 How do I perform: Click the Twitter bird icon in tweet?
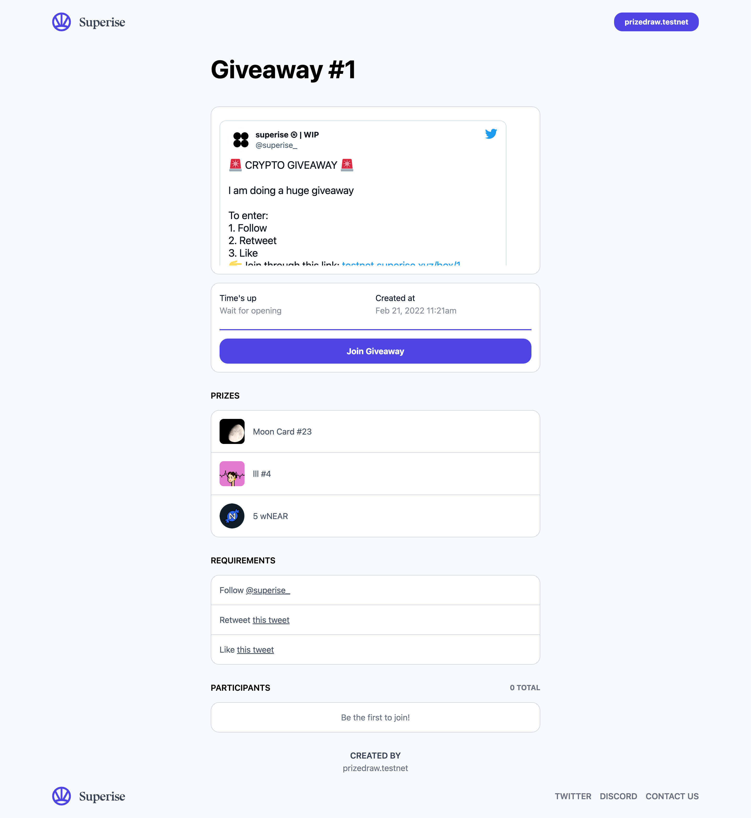(491, 134)
